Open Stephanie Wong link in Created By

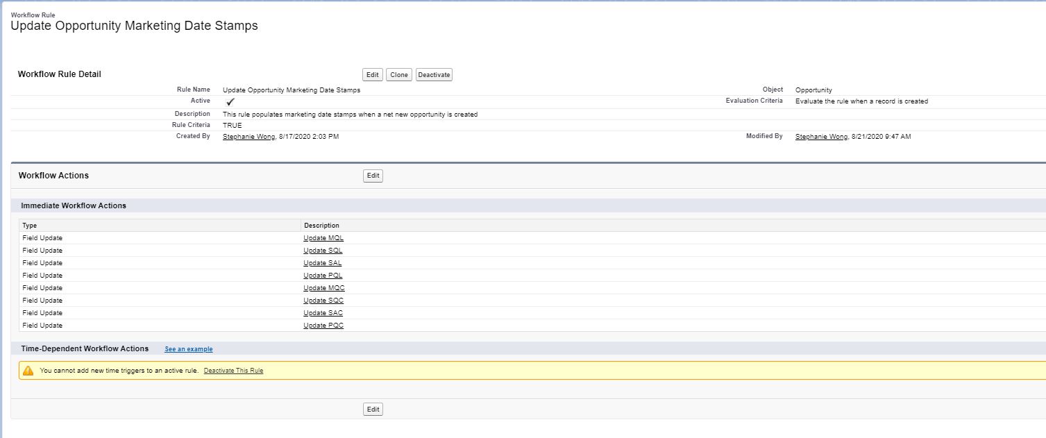248,137
